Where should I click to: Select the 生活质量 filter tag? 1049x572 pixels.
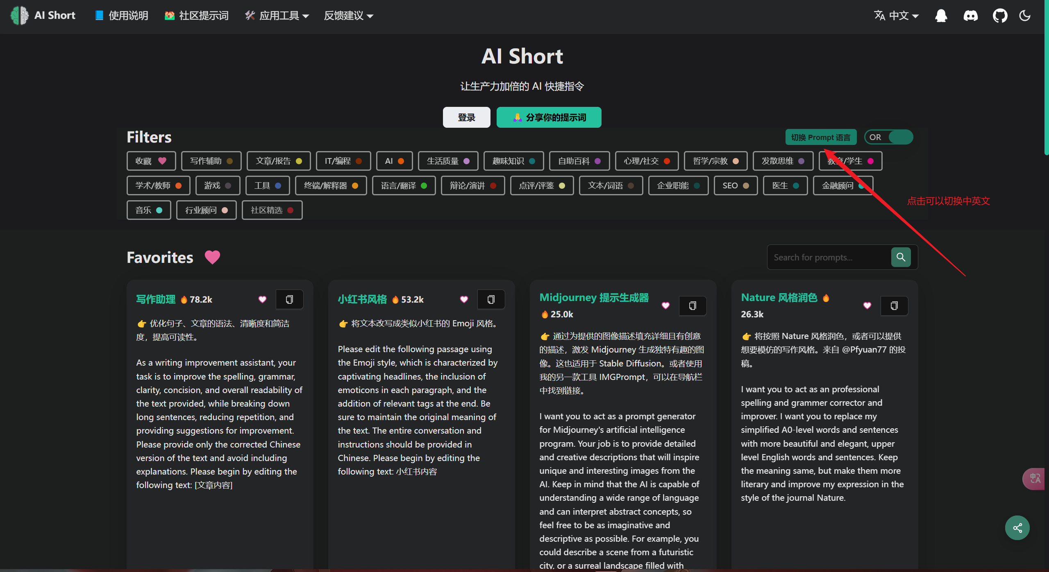click(448, 161)
